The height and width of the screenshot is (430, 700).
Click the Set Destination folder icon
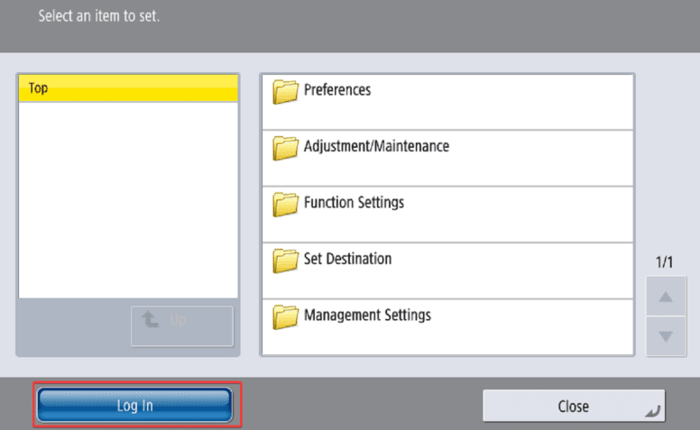pyautogui.click(x=286, y=261)
